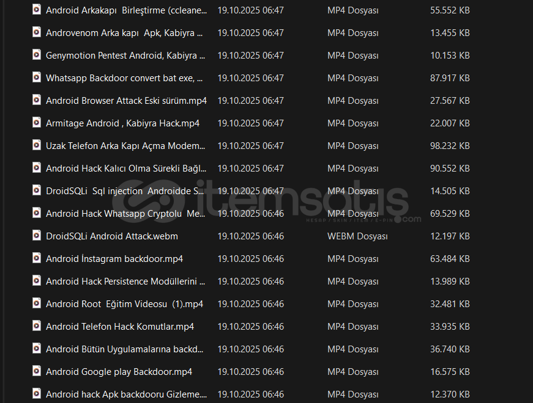Click the icon of Android Google play Backdoor
Viewport: 533px width, 403px height.
36,371
